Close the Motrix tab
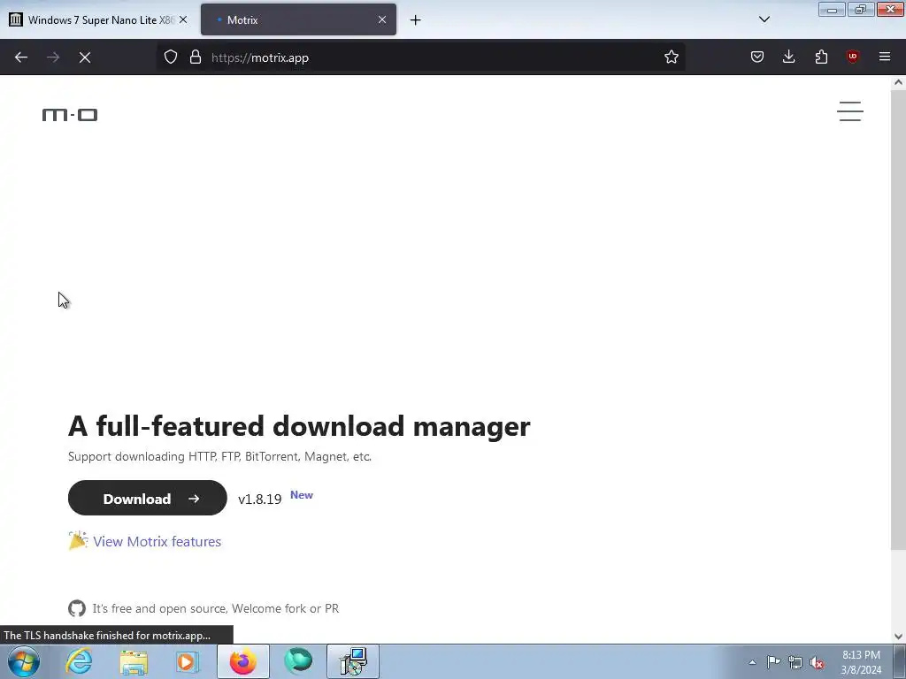This screenshot has width=906, height=679. coord(382,19)
